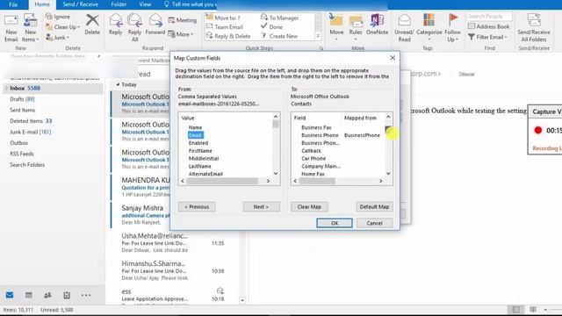Expand the Clean Up dropdown

(x=78, y=27)
